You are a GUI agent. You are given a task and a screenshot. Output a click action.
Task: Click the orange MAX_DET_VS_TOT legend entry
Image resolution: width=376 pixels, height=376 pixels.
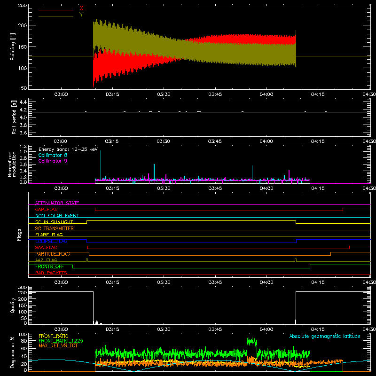tap(58, 345)
